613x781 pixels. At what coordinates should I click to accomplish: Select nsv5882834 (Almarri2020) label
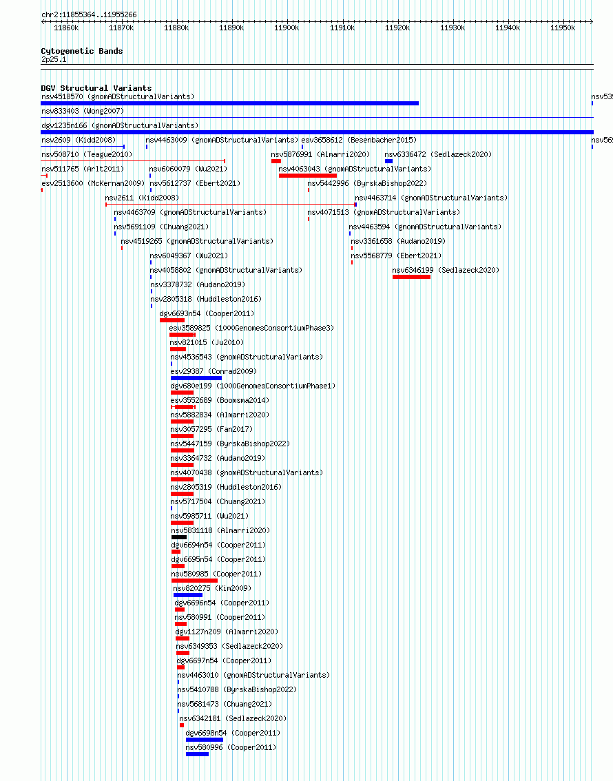pyautogui.click(x=220, y=415)
